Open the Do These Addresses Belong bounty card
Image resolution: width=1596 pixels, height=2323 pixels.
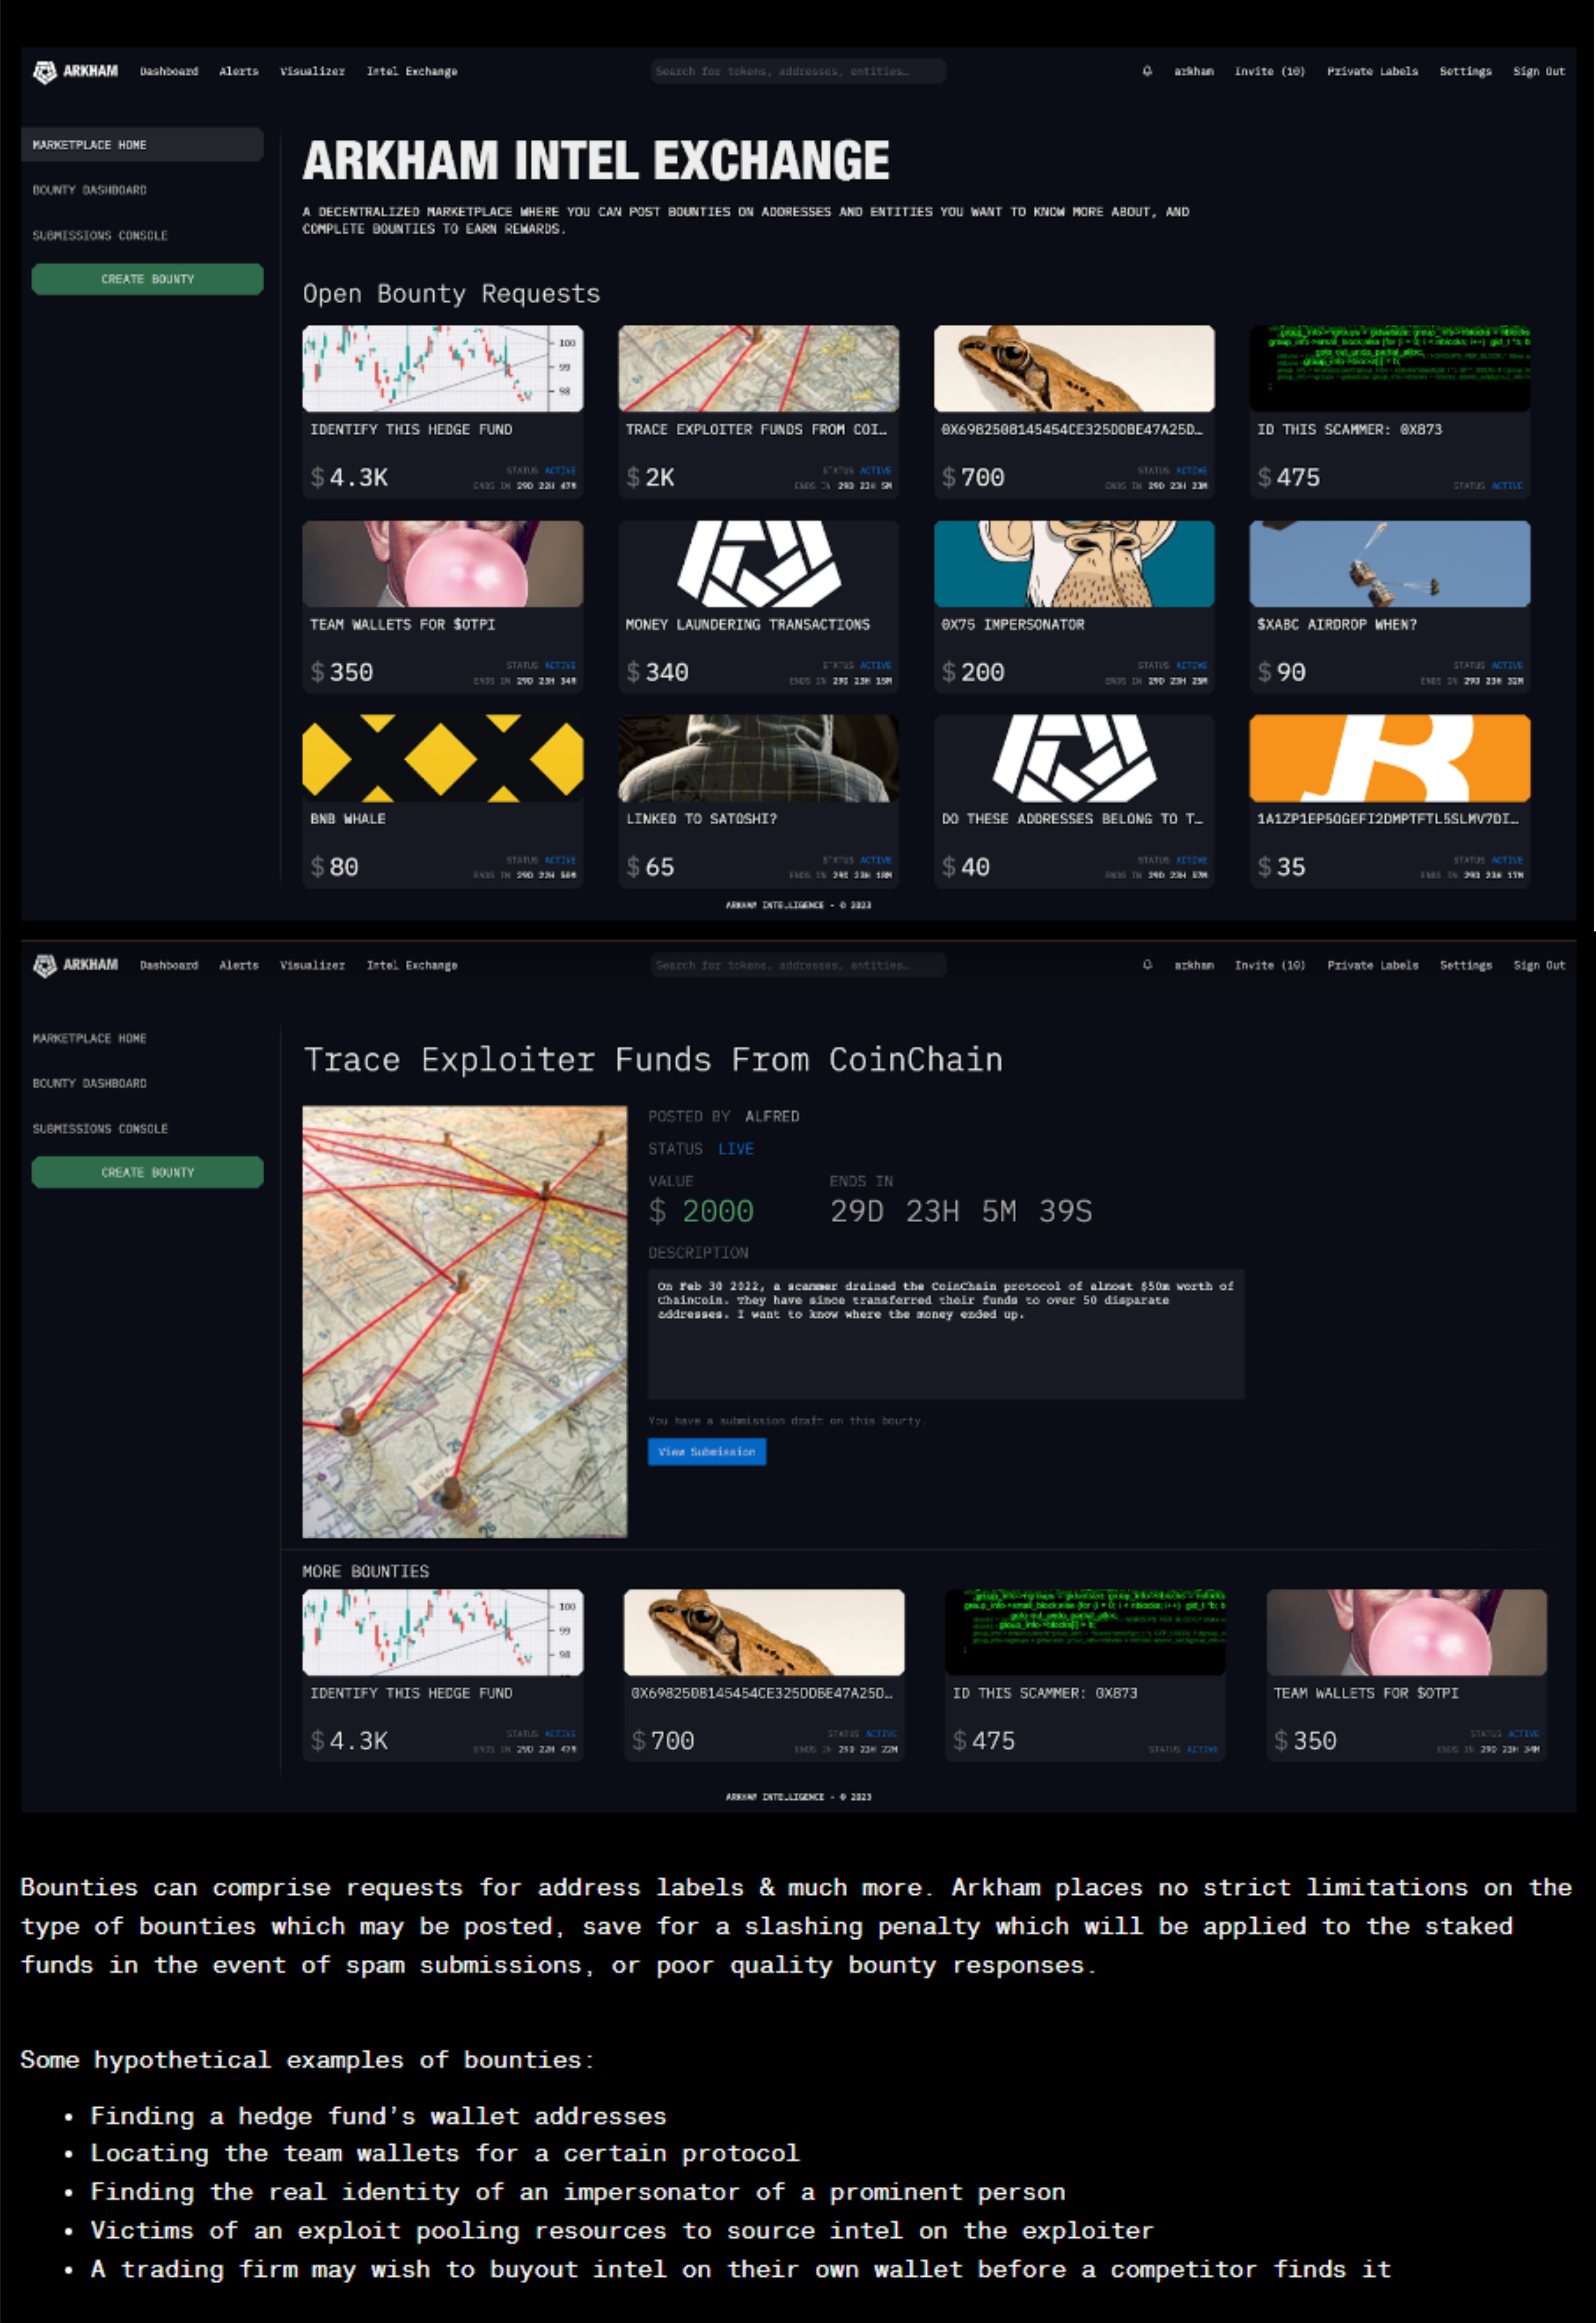click(x=1075, y=801)
